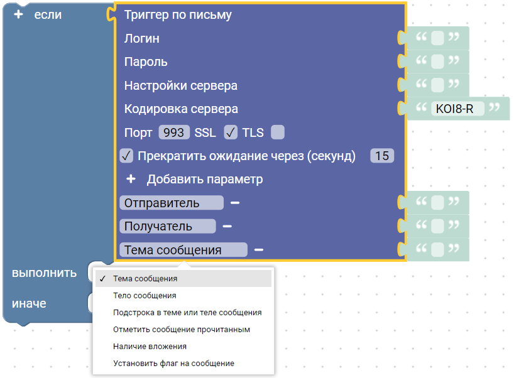Viewport: 514px width, 378px height.
Task: Select «Отметить сообщение прочитанным» option
Action: pyautogui.click(x=182, y=329)
